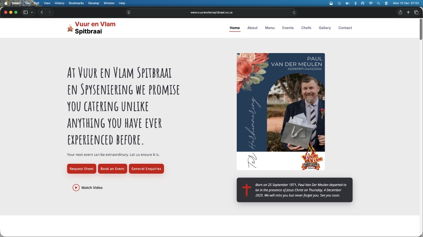Click the Vuur en Vlam flame logo
423x237 pixels.
point(70,28)
